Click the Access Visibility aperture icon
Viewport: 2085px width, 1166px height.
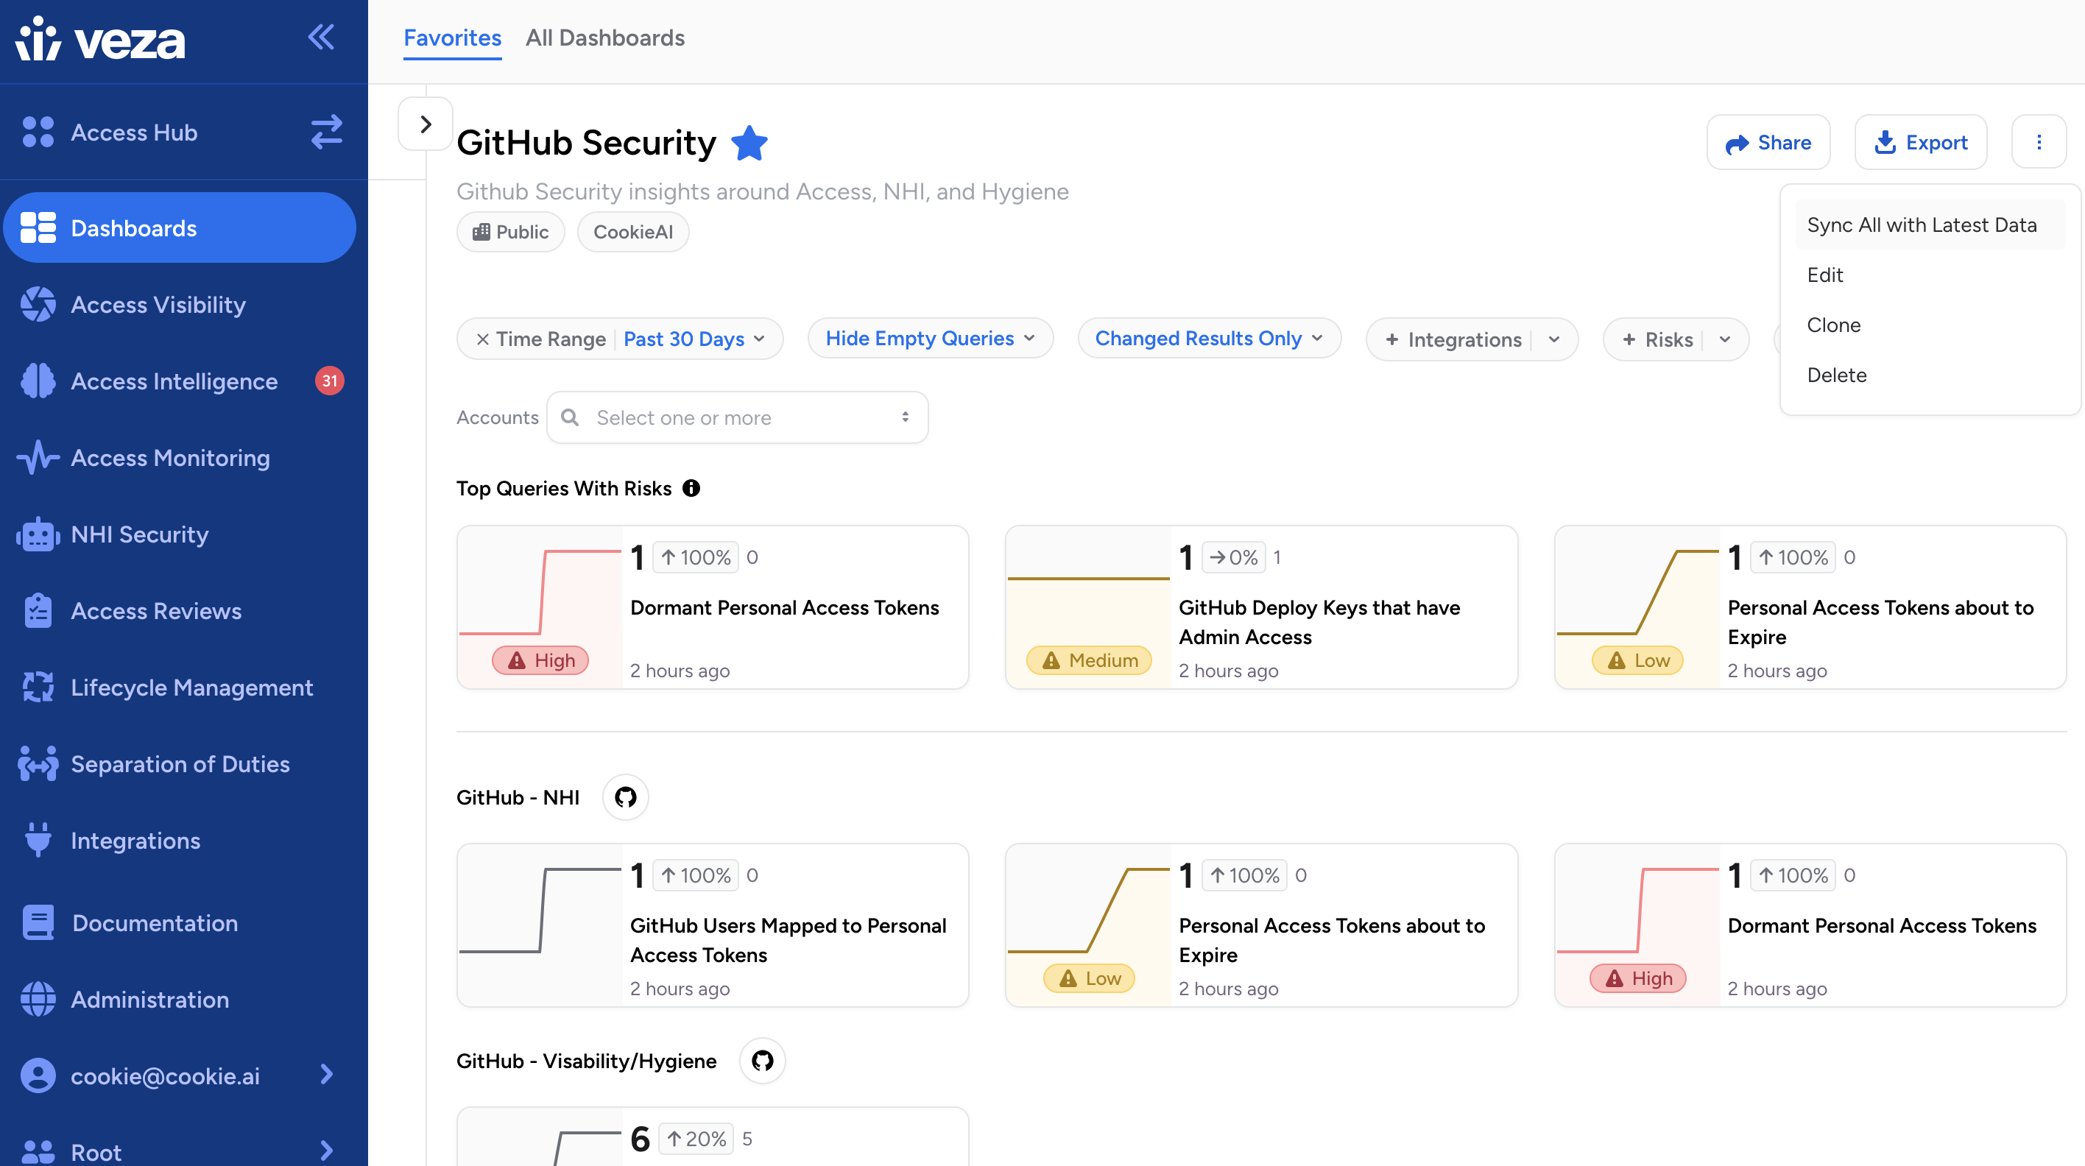pos(38,304)
